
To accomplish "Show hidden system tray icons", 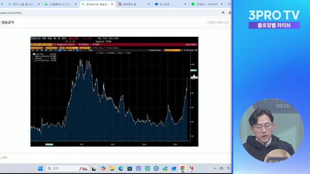I will tap(215, 169).
